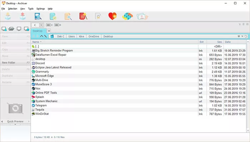The height and width of the screenshot is (142, 250).
Task: Click the teal document checkmark toolbar icon
Action: pos(53,16)
